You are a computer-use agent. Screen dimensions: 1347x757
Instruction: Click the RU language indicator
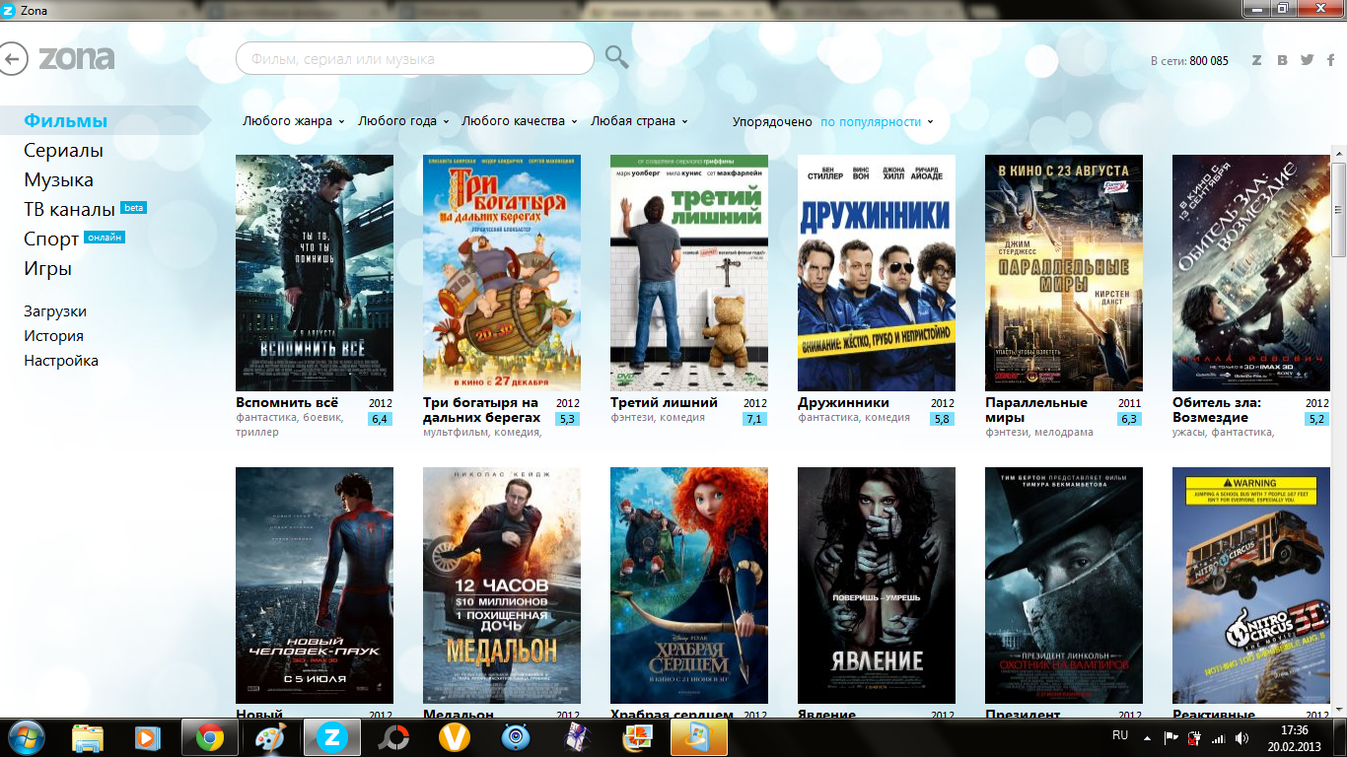click(1120, 735)
